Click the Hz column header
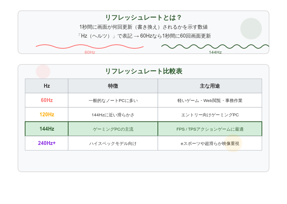The image size is (287, 204). (x=47, y=86)
